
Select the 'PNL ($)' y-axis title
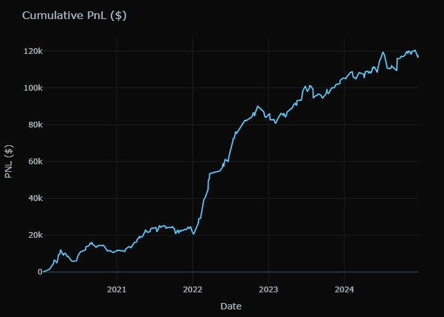pos(9,161)
